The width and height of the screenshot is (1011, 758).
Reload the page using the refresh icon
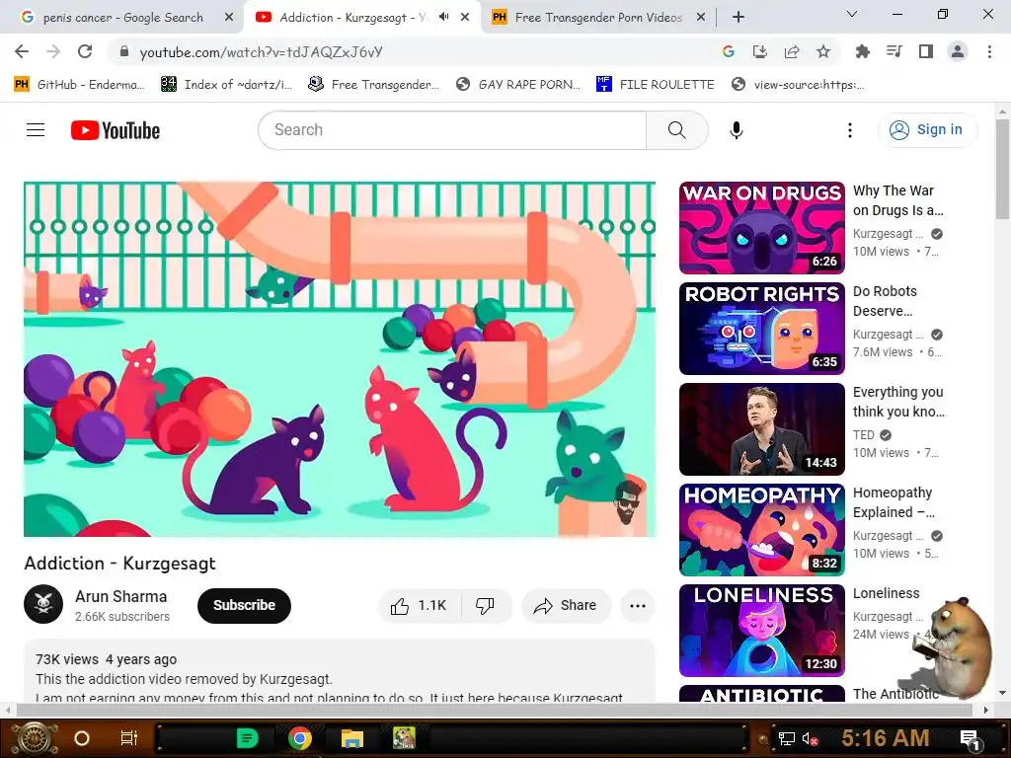click(x=85, y=51)
